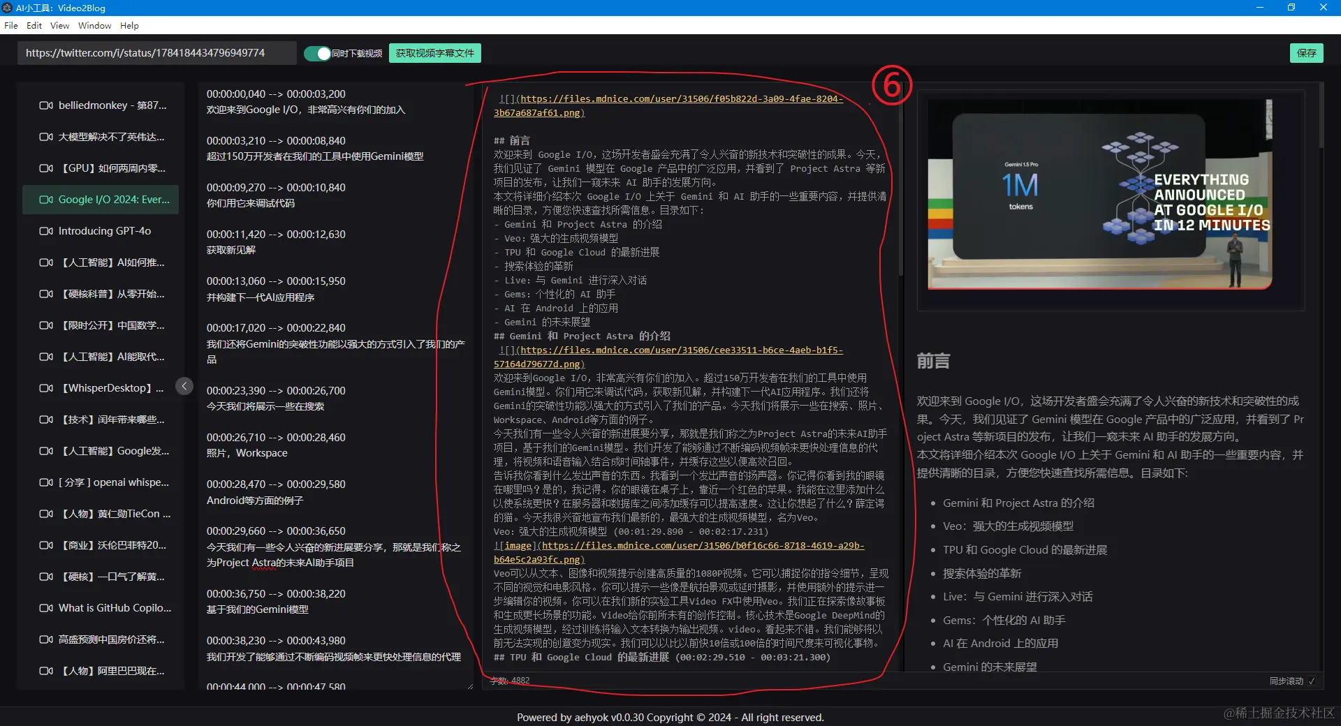
Task: Click video icon beside 【人物】阿里巴巴现在 item
Action: tap(46, 671)
